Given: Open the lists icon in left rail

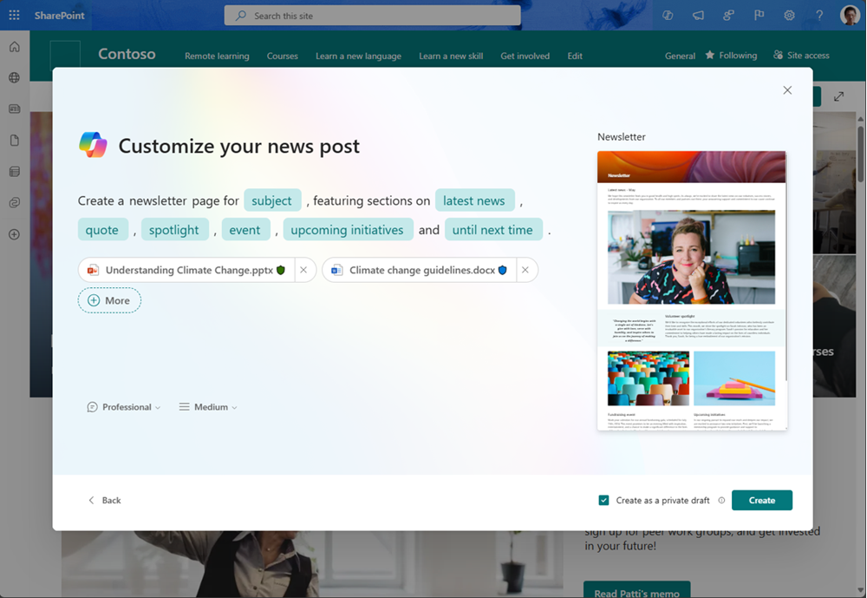Looking at the screenshot, I should click(15, 172).
